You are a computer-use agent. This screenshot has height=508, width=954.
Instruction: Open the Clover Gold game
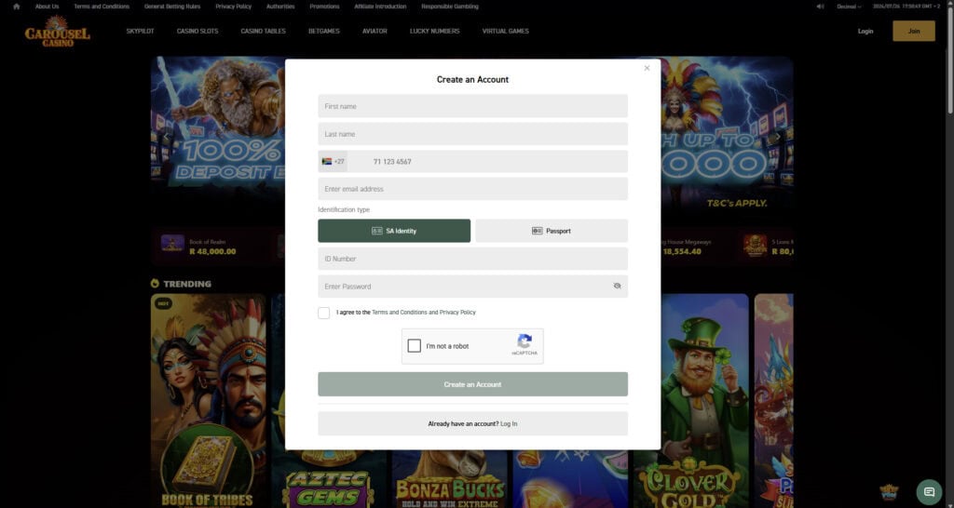point(690,401)
